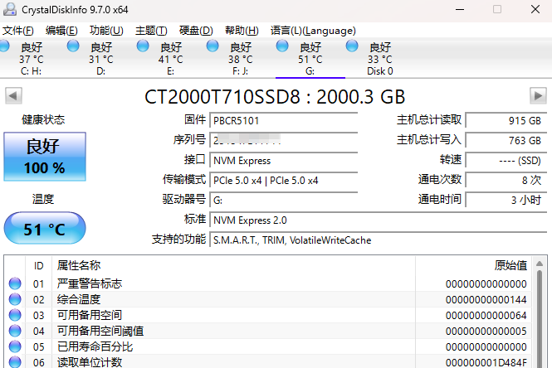The image size is (552, 368).
Task: Open the 帮助(H) menu
Action: pos(242,31)
